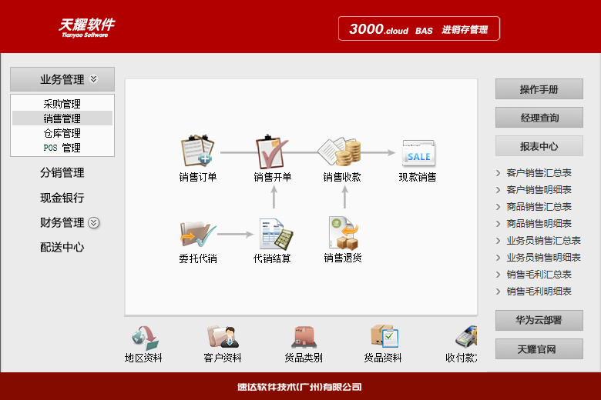Collapse the 业务管理 chevron
The image size is (601, 400).
93,79
